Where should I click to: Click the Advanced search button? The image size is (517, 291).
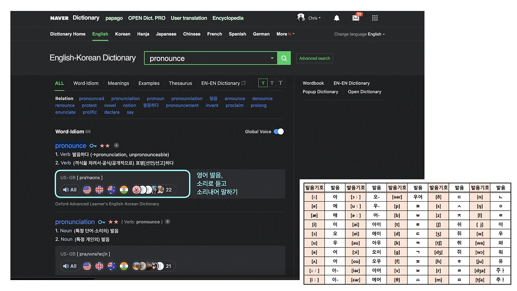coord(315,58)
